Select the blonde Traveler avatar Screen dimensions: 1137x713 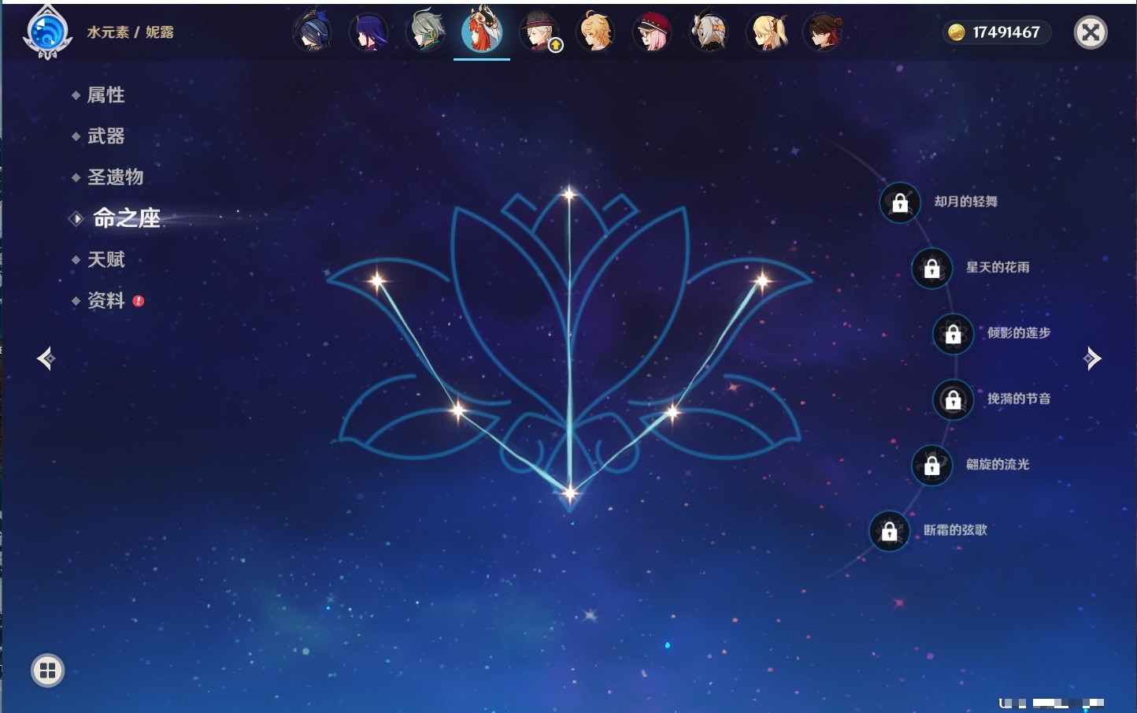coord(596,32)
